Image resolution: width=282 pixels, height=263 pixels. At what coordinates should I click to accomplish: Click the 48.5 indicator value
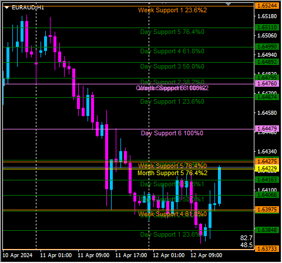[x=246, y=245]
